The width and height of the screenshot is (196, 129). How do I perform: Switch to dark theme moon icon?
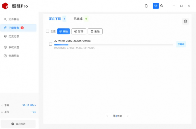(162, 6)
